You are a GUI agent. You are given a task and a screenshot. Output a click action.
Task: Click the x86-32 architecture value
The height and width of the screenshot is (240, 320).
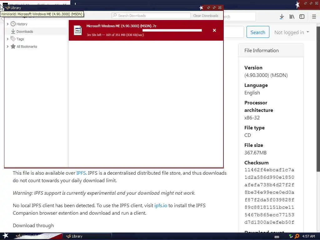click(x=252, y=118)
